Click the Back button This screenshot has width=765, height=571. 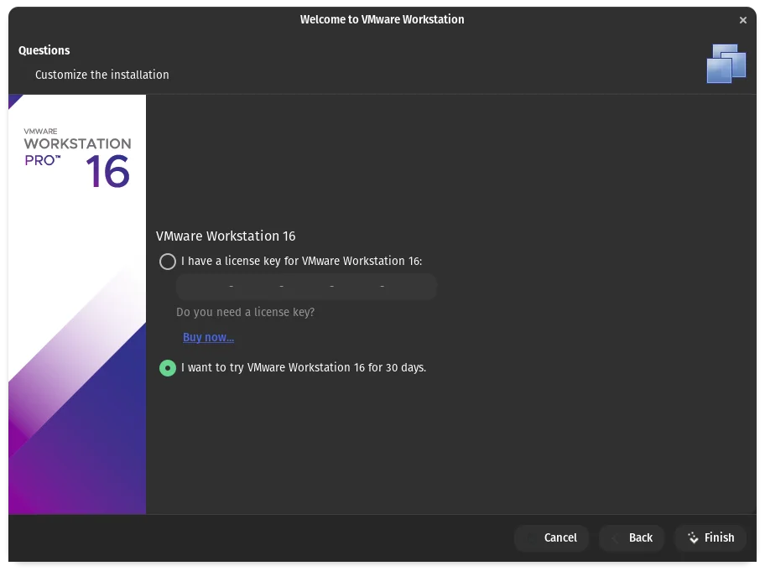631,538
